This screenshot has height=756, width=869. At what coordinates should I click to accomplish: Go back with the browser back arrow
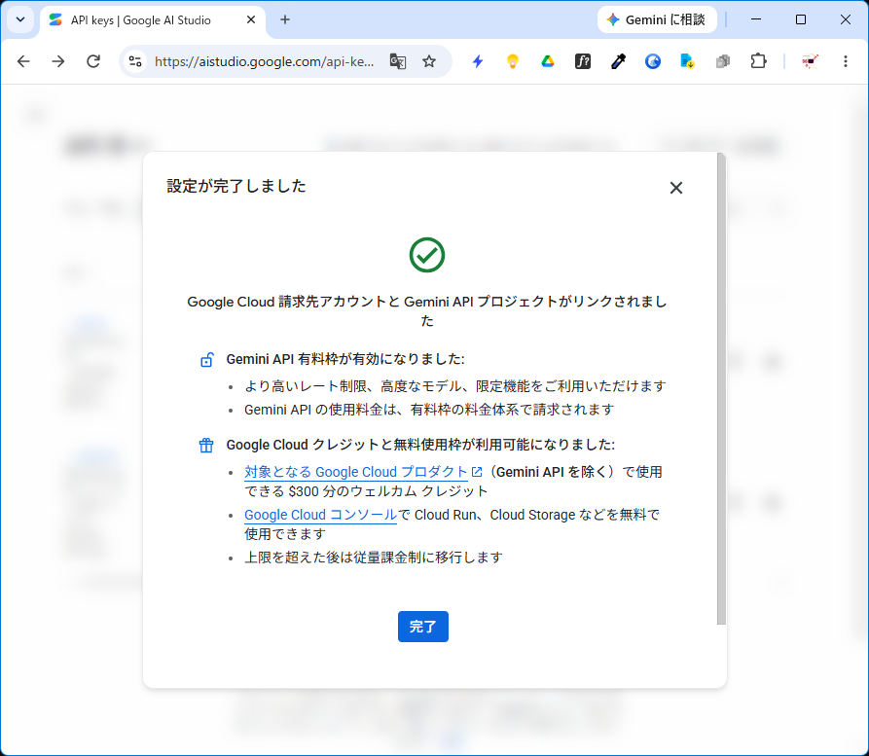[23, 61]
